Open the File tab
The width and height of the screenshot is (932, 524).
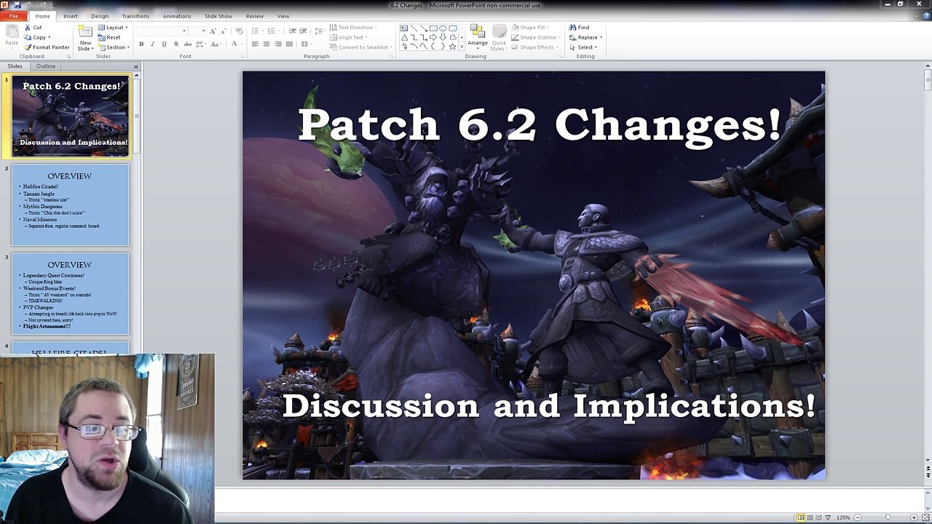pyautogui.click(x=14, y=16)
